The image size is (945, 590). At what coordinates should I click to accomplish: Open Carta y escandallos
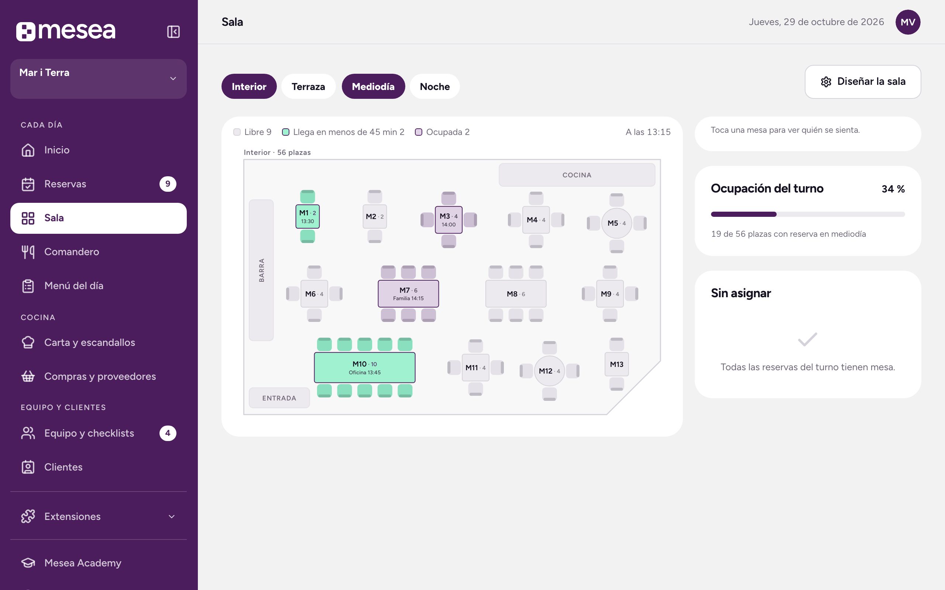99,343
